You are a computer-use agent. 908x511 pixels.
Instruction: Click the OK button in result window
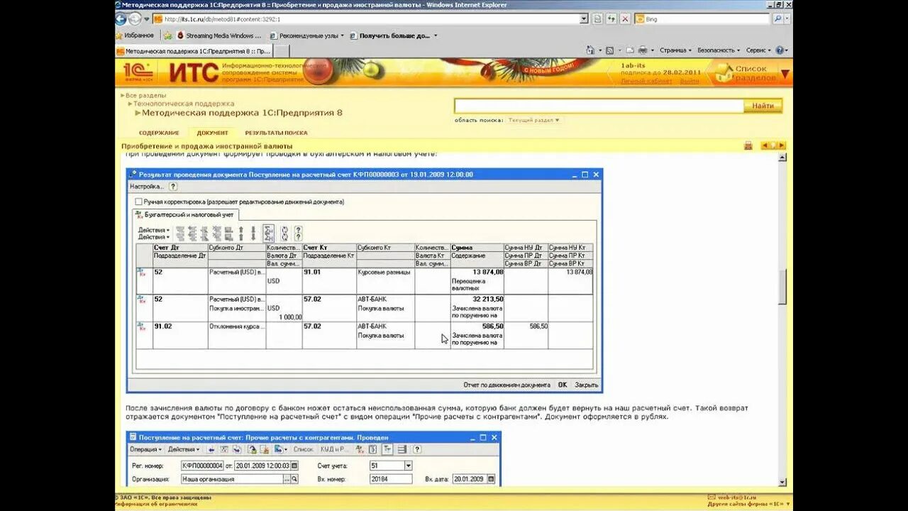pyautogui.click(x=563, y=385)
